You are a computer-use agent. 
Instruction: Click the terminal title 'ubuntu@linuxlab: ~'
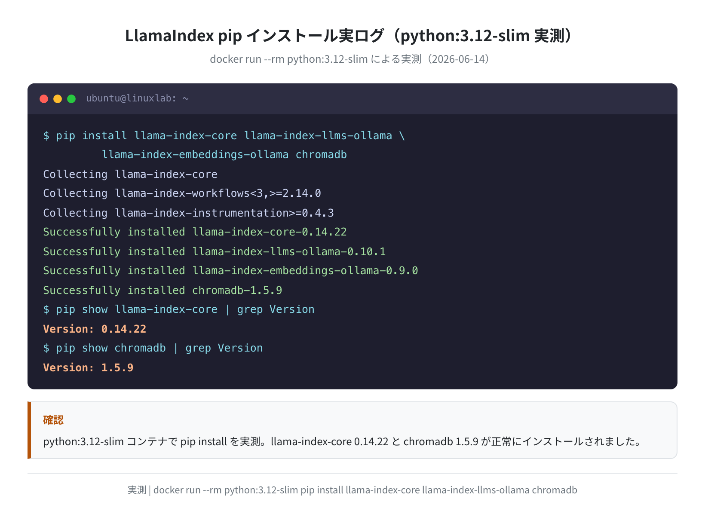(137, 98)
